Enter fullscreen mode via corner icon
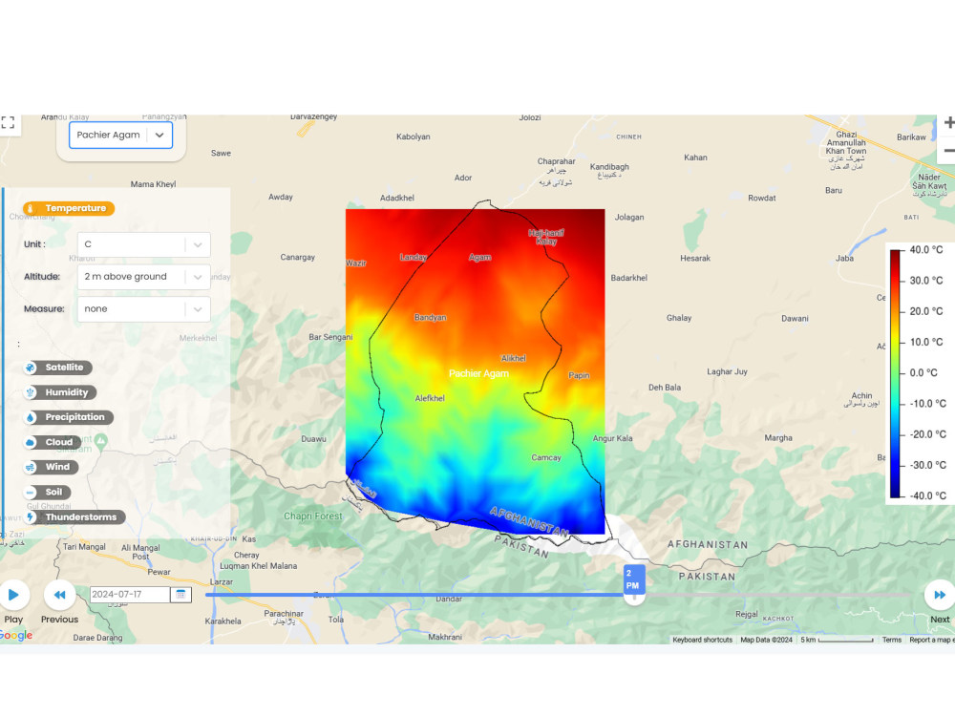This screenshot has width=955, height=716. [10, 123]
